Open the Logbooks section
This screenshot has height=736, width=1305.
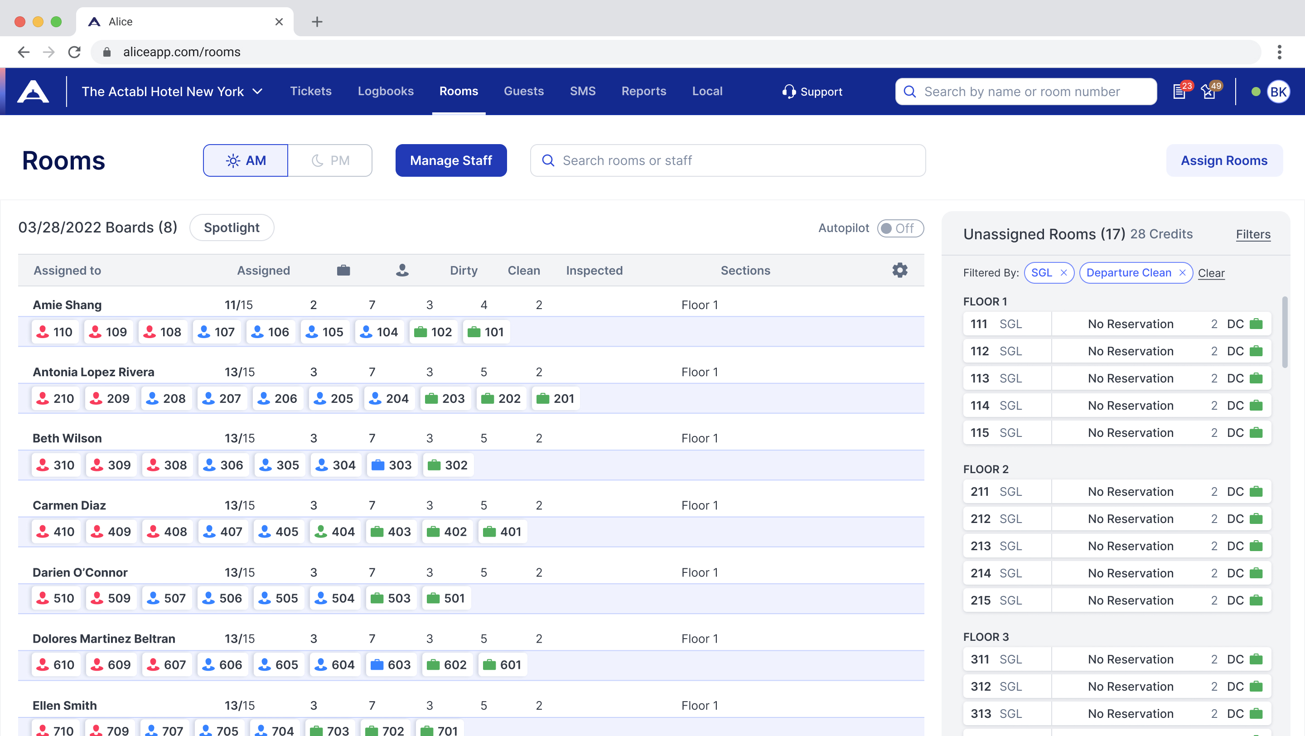(386, 91)
